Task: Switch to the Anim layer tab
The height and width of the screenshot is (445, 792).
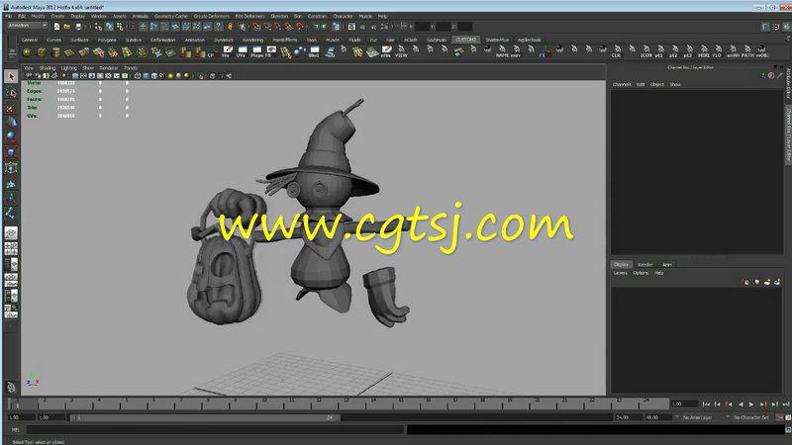Action: pyautogui.click(x=667, y=264)
